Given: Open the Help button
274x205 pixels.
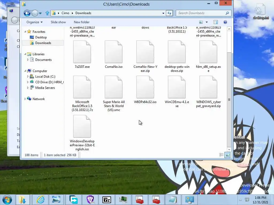Looking at the screenshot, I should (x=225, y=22).
